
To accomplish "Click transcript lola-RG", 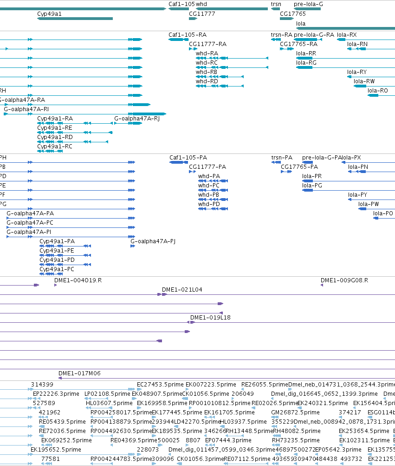I will click(x=306, y=63).
